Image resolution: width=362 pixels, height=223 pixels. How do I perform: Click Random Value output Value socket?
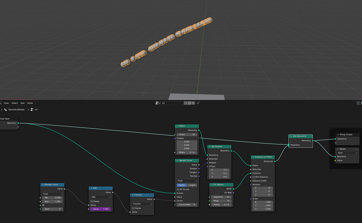[64, 189]
